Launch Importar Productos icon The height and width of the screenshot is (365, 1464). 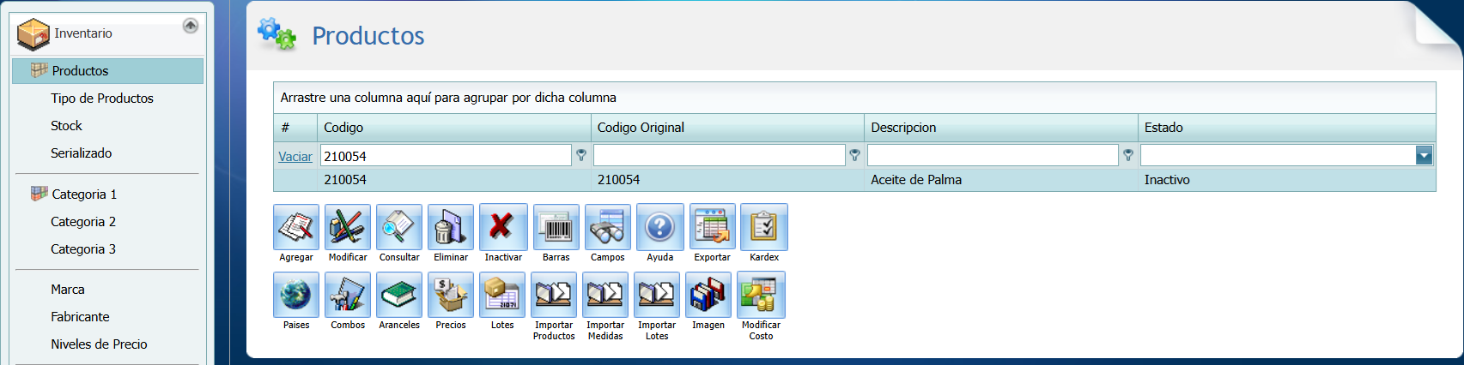[x=554, y=295]
